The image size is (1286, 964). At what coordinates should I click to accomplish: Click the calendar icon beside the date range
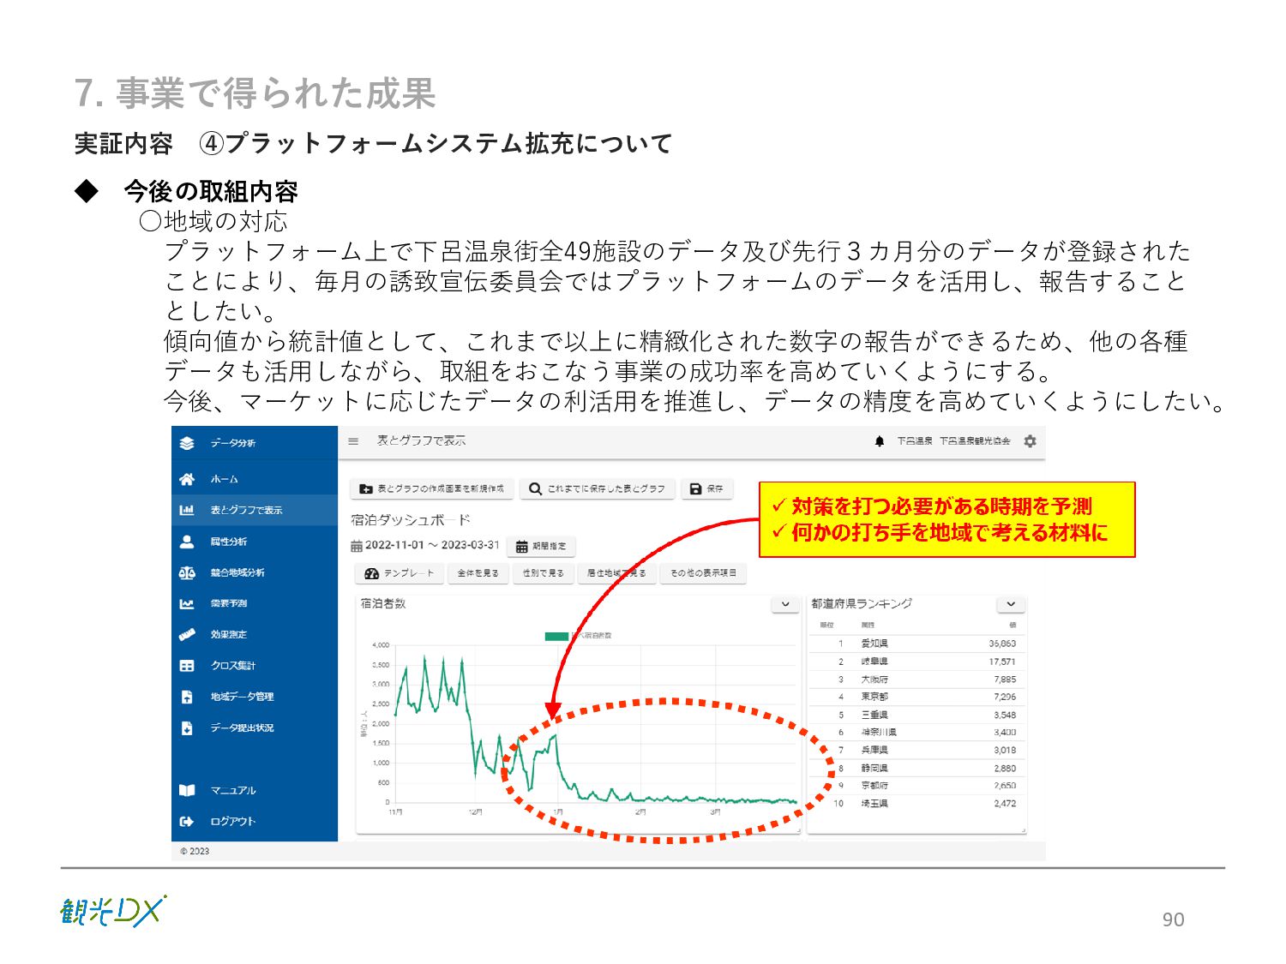pyautogui.click(x=357, y=546)
